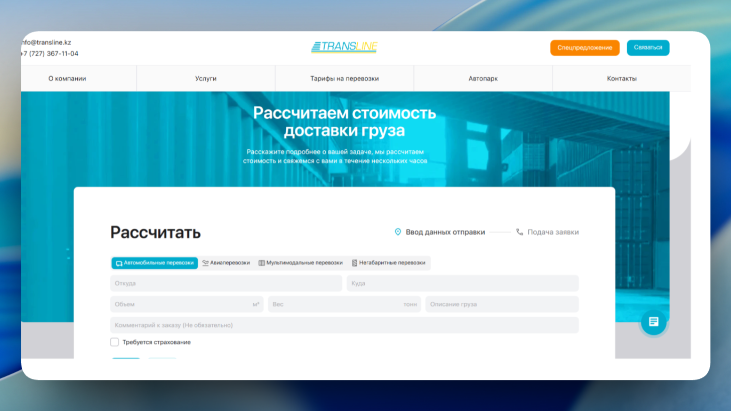Click the Рассчитать form heading
Viewport: 731px width, 411px height.
click(x=156, y=233)
